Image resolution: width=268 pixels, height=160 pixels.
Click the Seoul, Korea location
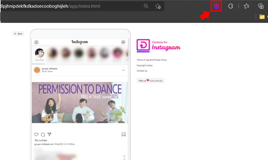pyautogui.click(x=47, y=71)
